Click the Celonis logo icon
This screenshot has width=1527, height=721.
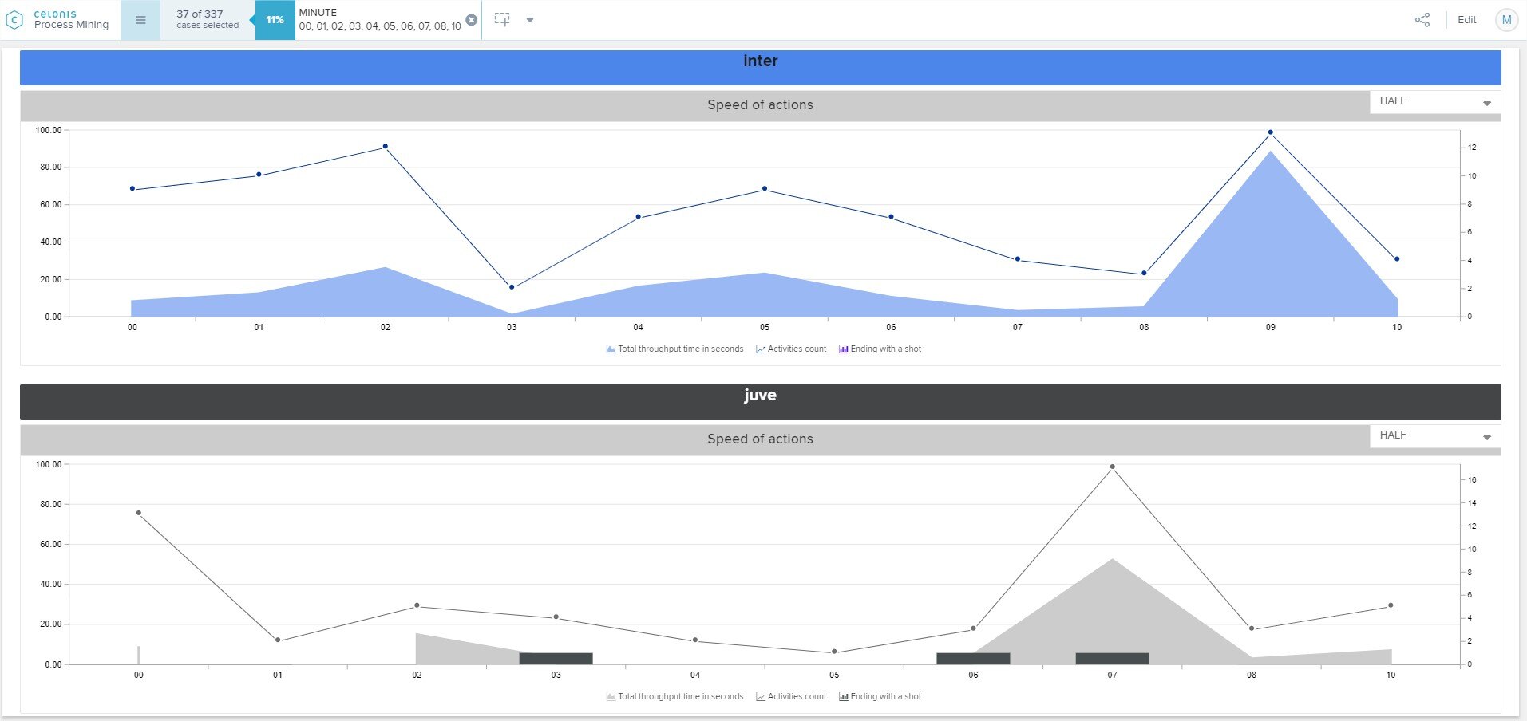point(14,20)
